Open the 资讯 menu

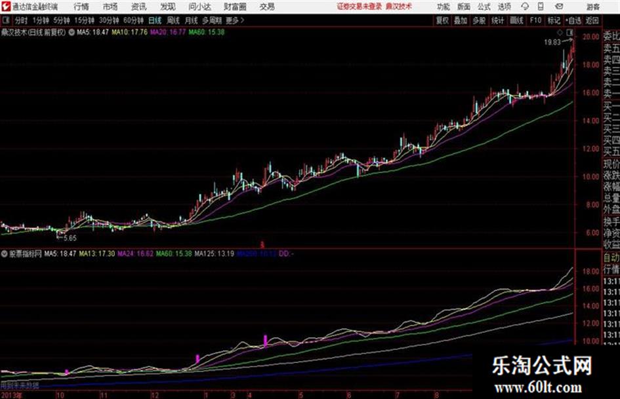pyautogui.click(x=139, y=7)
